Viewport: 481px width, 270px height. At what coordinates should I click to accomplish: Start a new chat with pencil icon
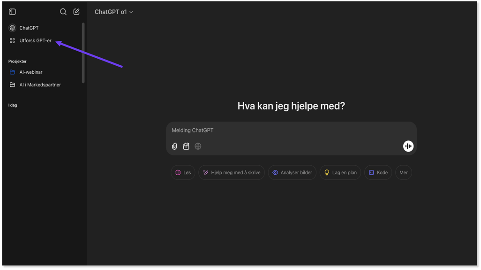(76, 12)
